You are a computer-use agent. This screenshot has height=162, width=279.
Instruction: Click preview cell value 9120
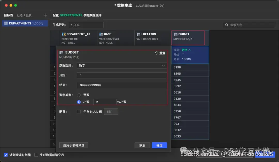pos(190,99)
